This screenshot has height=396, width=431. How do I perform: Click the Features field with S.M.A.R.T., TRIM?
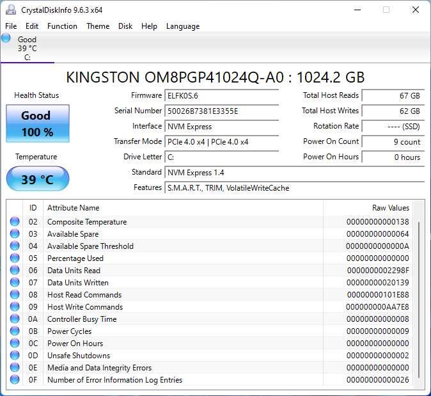click(x=295, y=188)
